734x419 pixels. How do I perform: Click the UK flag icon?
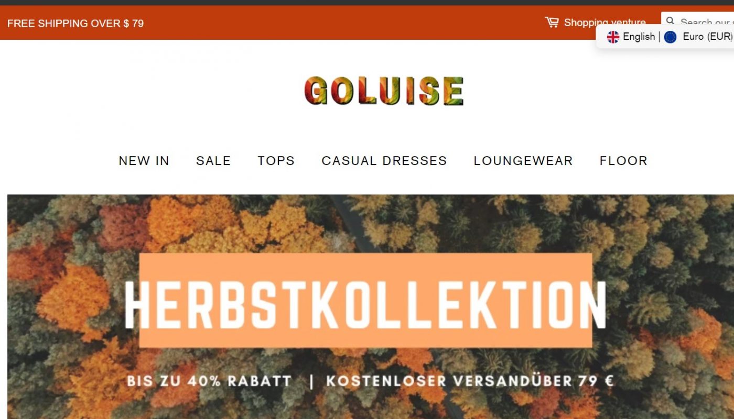pyautogui.click(x=613, y=37)
